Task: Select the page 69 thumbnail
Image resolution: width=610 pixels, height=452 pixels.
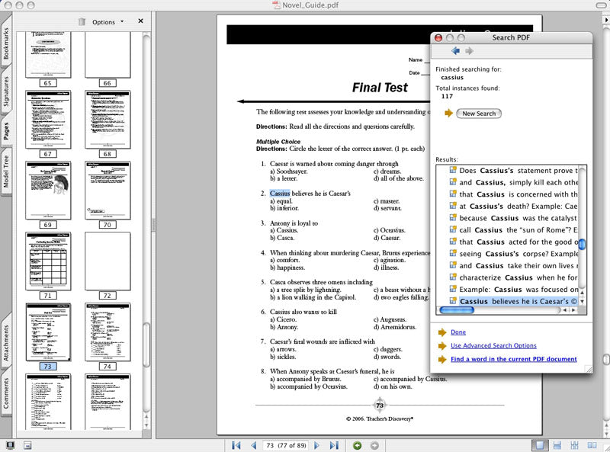Action: [x=48, y=190]
